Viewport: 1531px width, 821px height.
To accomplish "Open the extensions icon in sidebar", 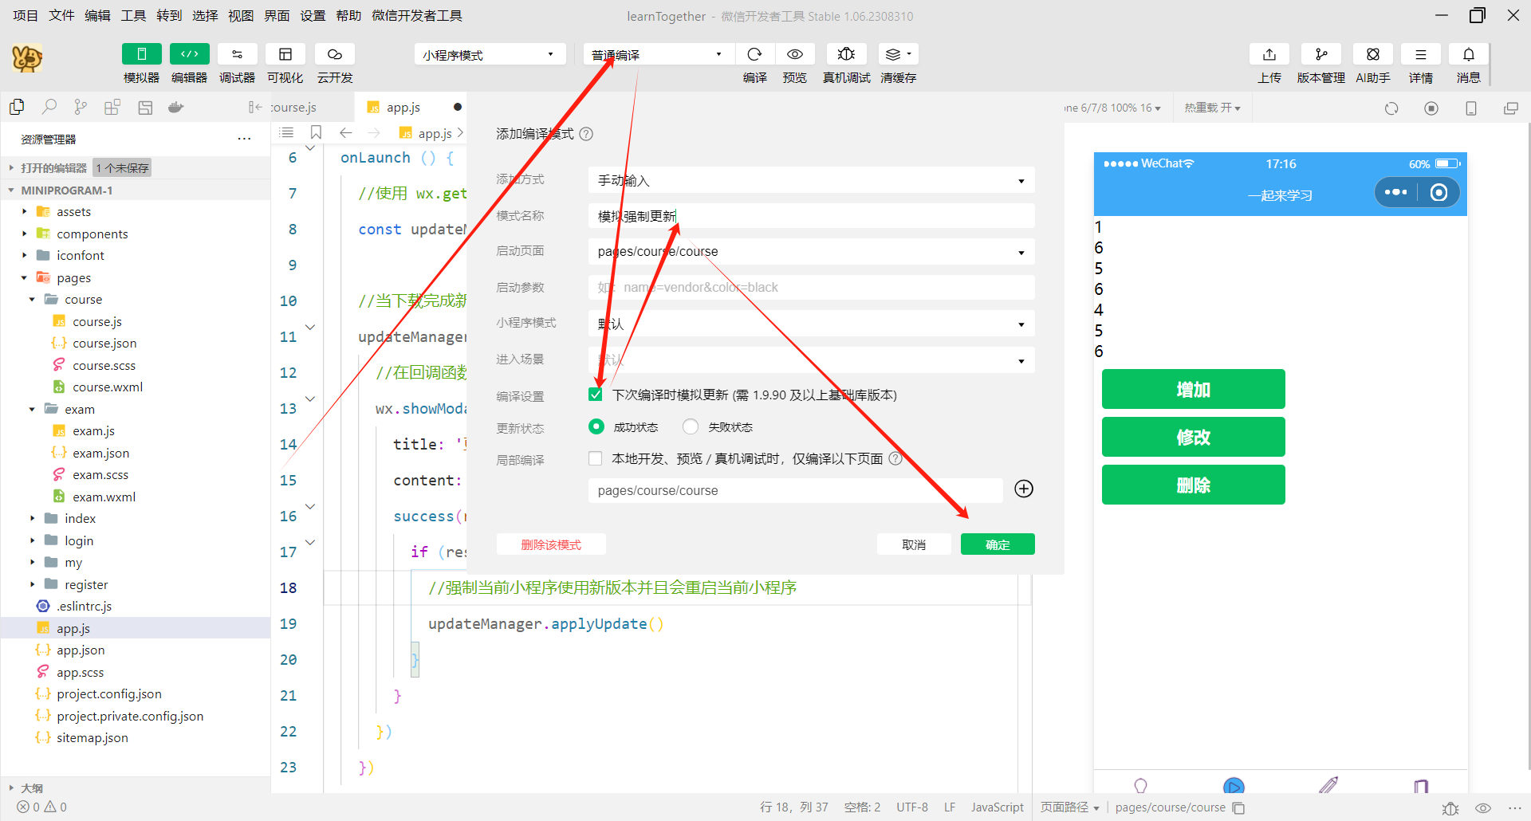I will pos(112,107).
